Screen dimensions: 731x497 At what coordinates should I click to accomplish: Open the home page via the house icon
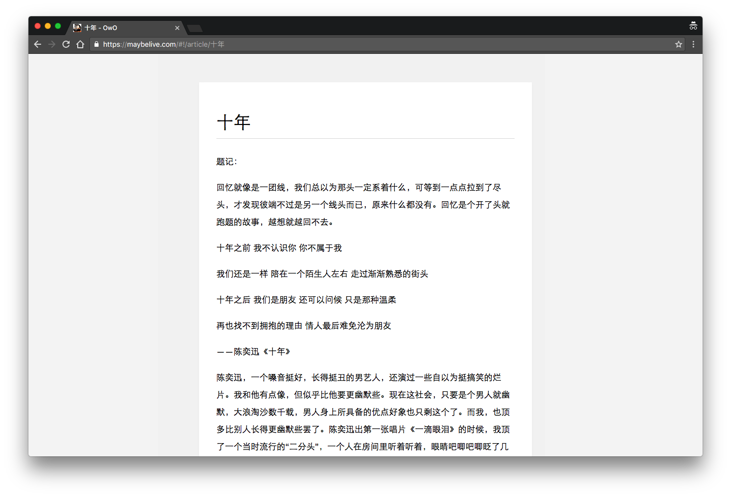(80, 44)
